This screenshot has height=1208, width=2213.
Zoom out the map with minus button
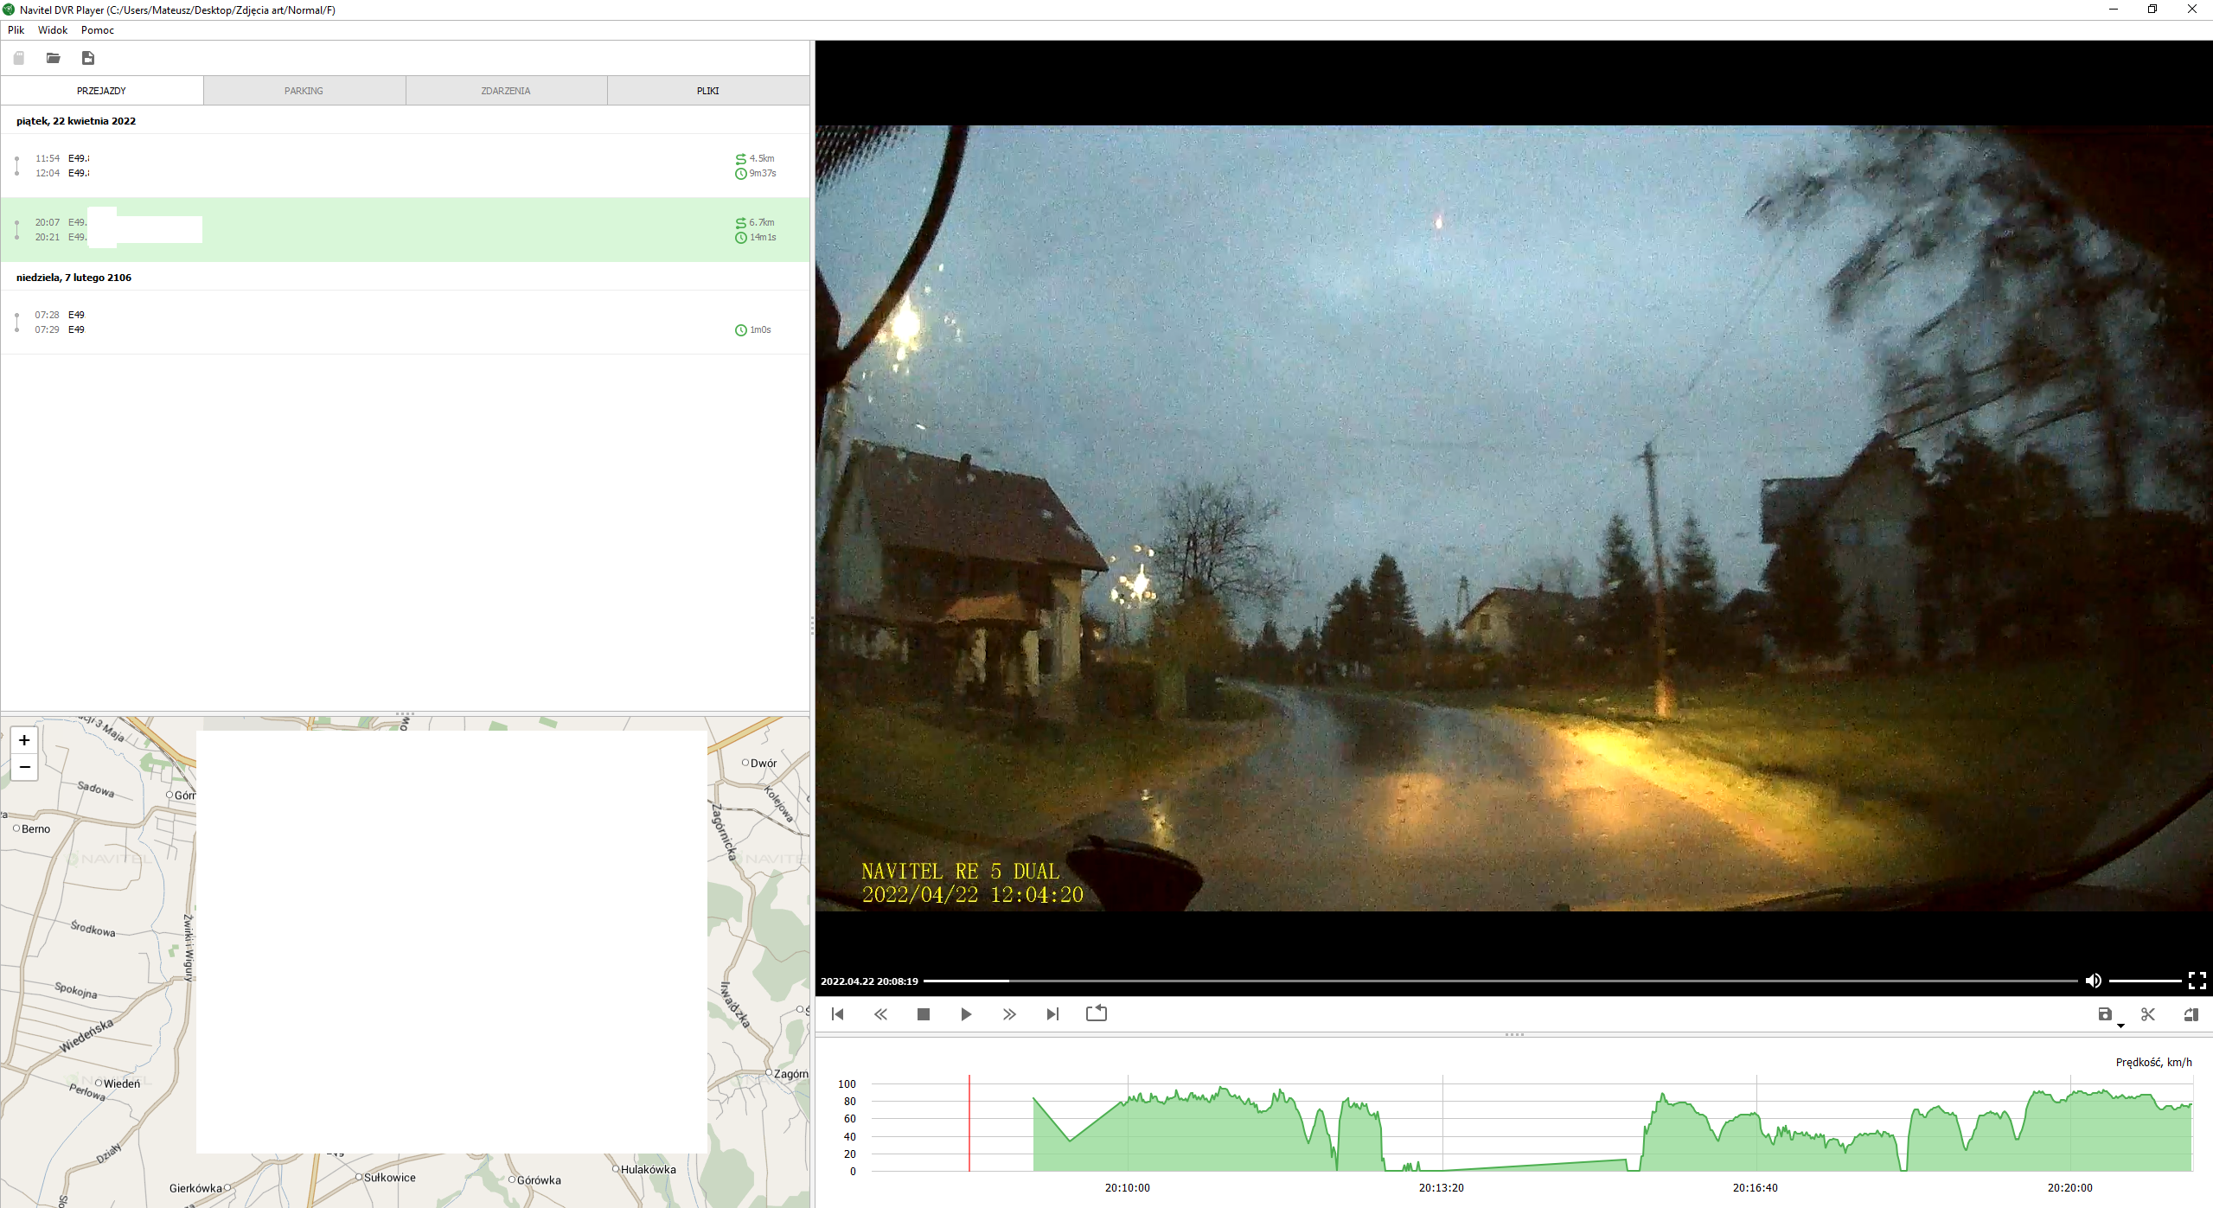(x=24, y=767)
